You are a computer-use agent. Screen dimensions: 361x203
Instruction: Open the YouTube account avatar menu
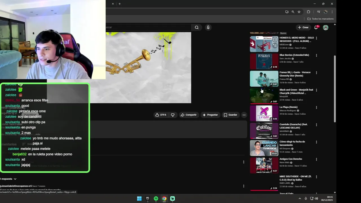click(x=325, y=27)
